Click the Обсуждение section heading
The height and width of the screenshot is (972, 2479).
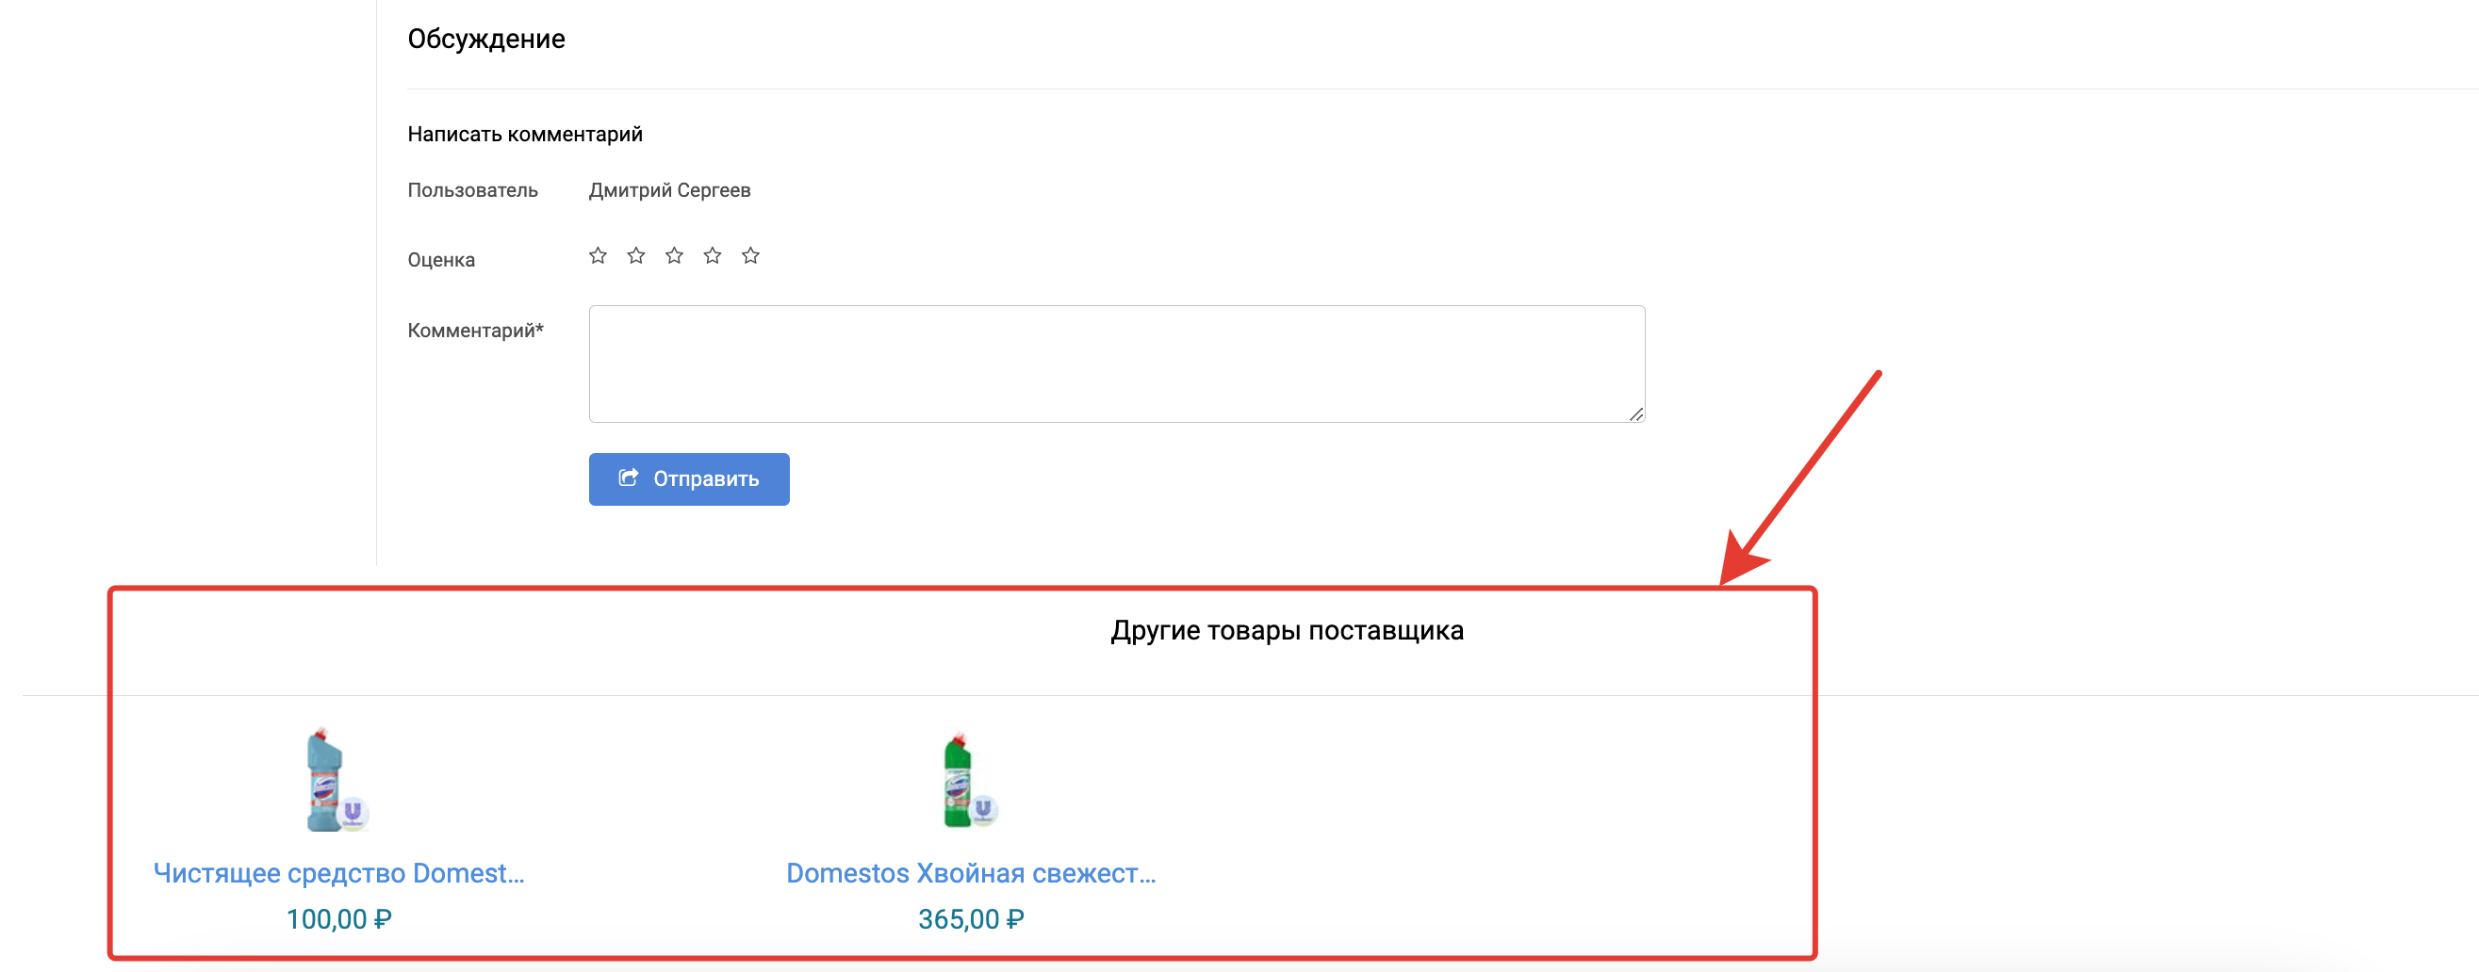(x=486, y=40)
